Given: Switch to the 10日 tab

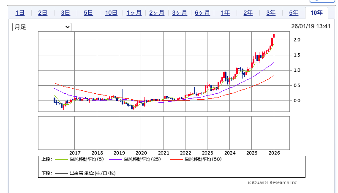Looking at the screenshot, I should pyautogui.click(x=111, y=13).
